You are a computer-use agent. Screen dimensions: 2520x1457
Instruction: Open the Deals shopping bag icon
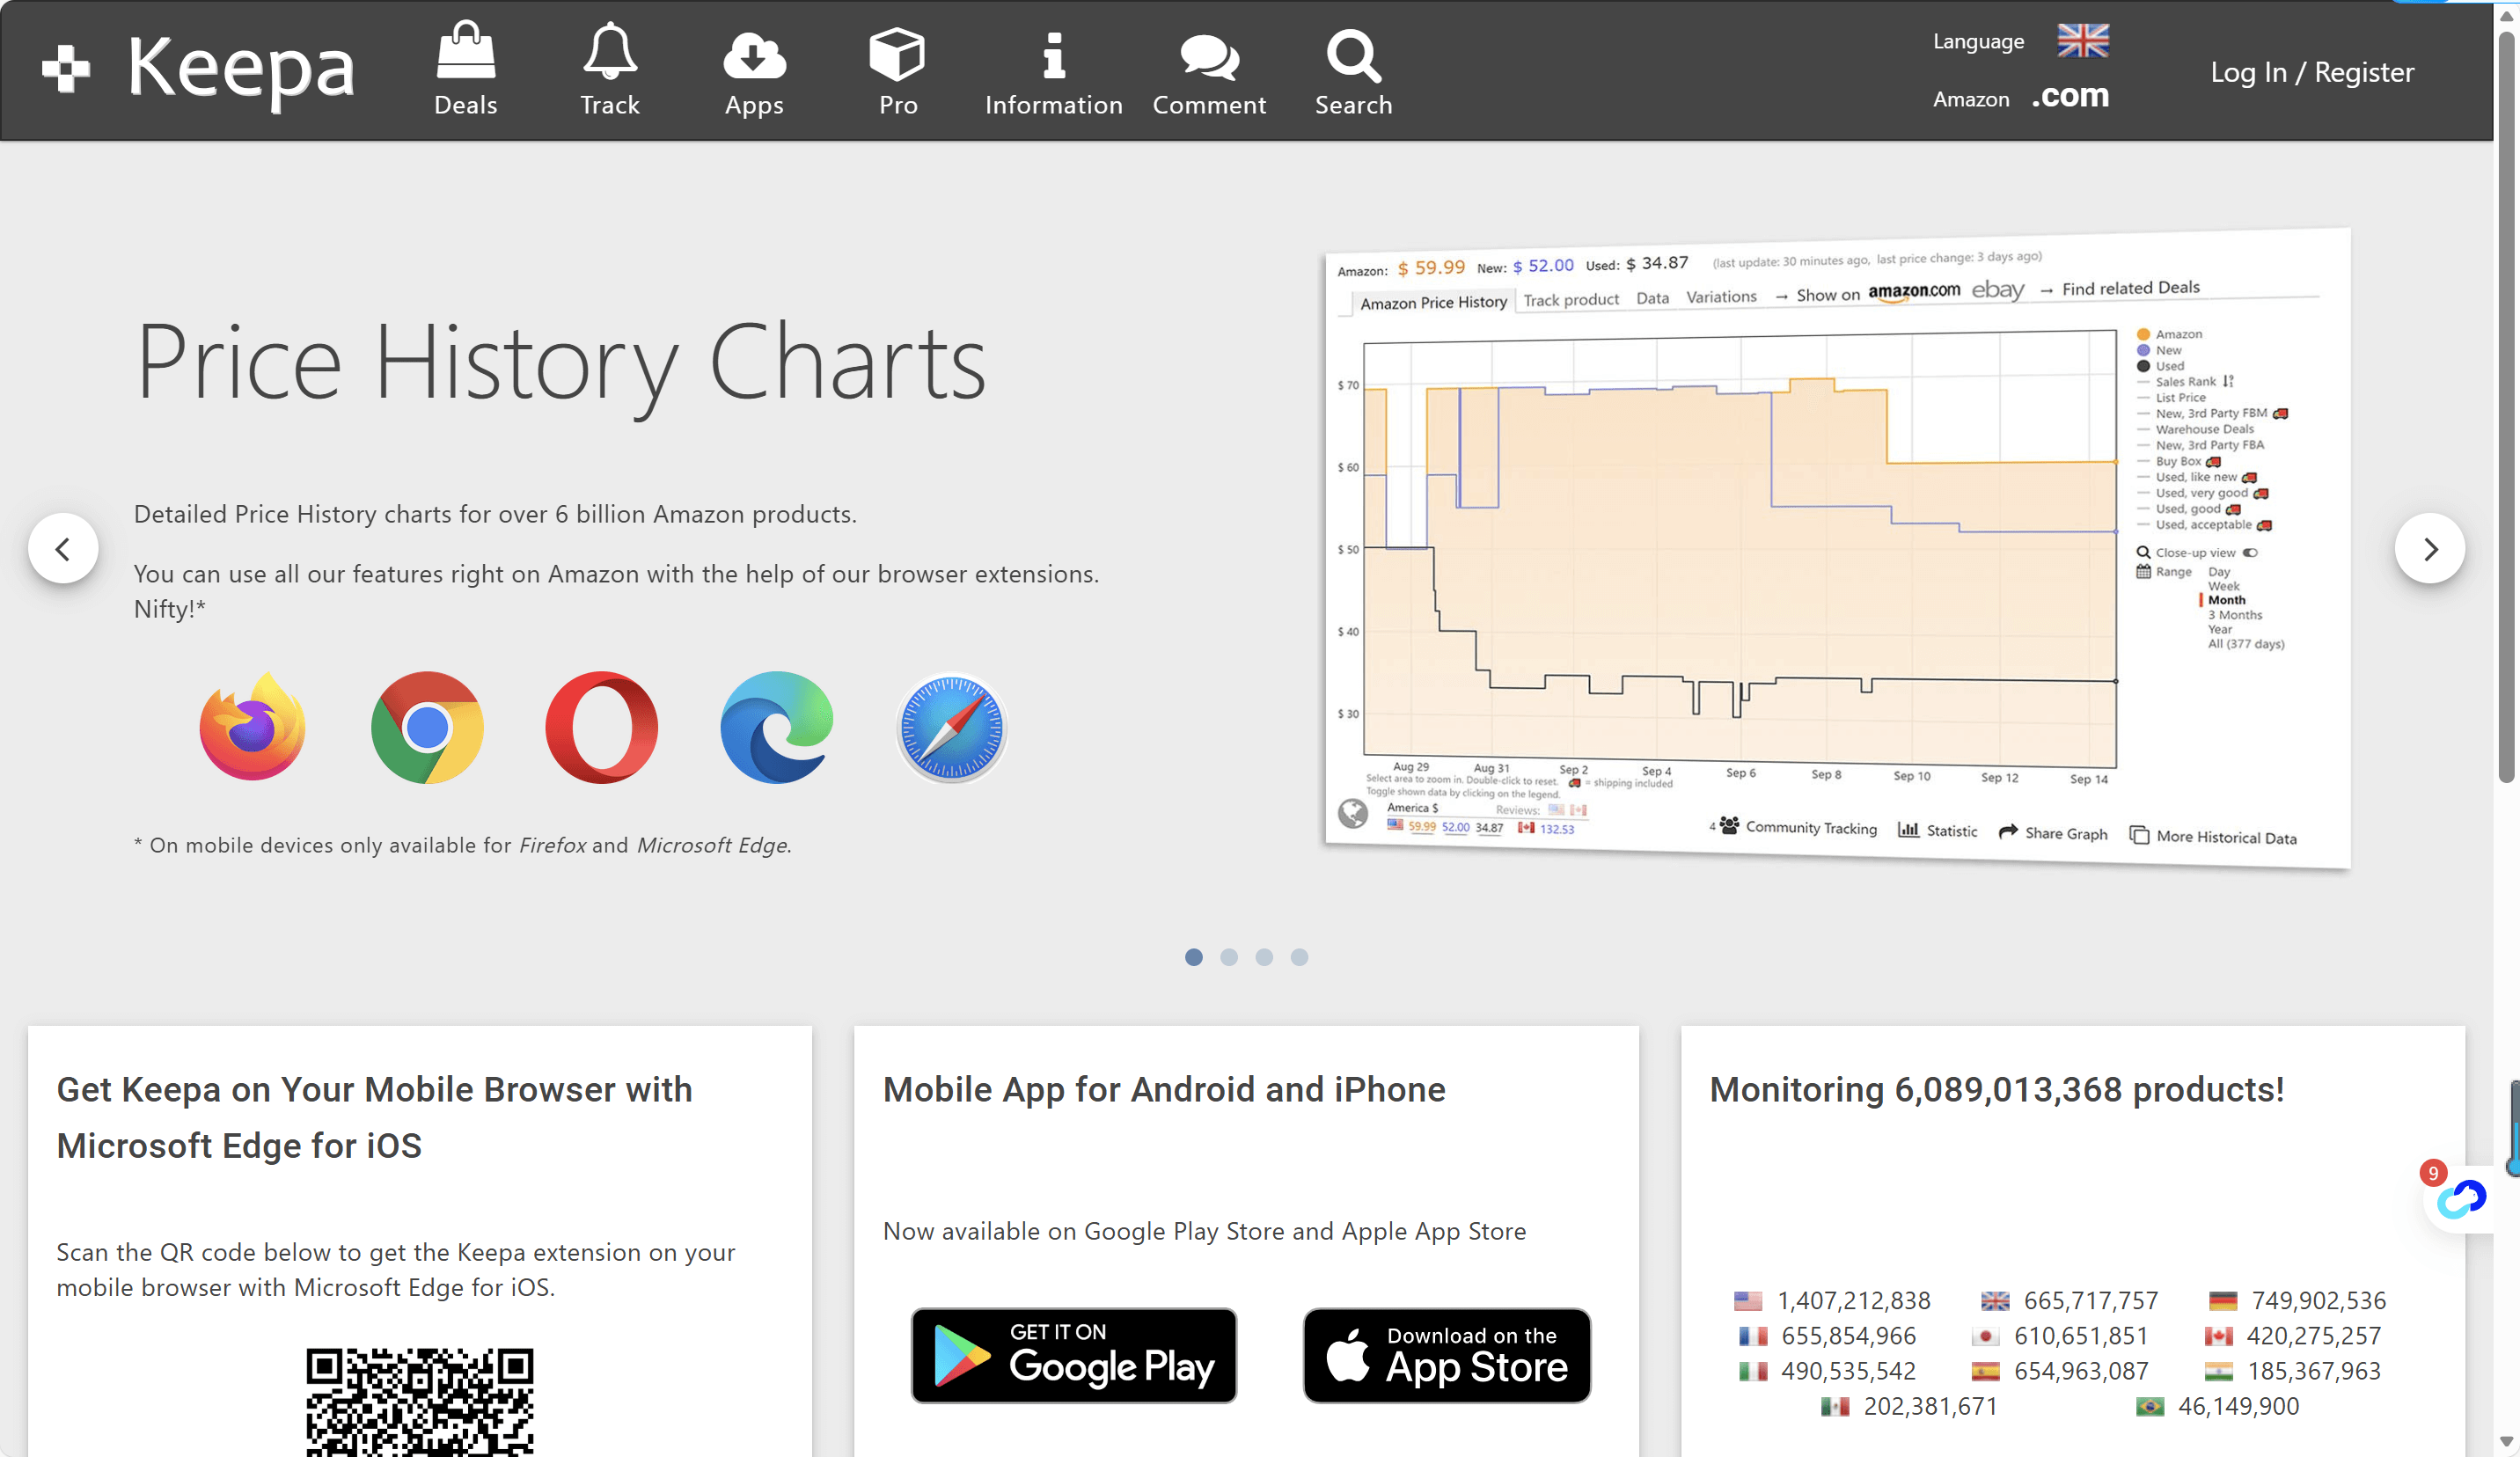[465, 52]
